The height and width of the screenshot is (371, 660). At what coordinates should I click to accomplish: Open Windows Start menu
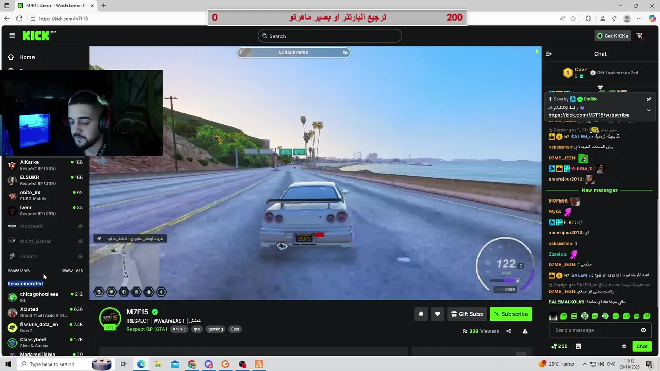(x=8, y=364)
